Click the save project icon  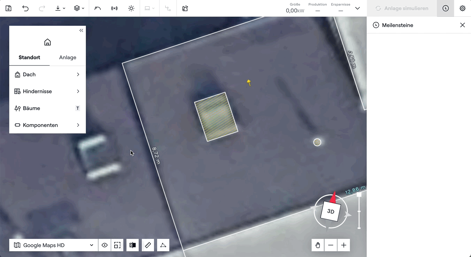8,8
